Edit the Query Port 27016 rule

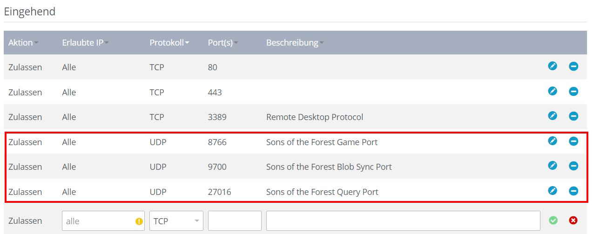[x=553, y=190]
